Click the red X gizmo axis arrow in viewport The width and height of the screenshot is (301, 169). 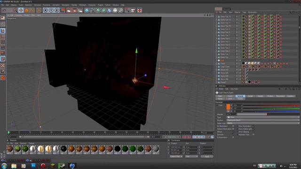166,87
